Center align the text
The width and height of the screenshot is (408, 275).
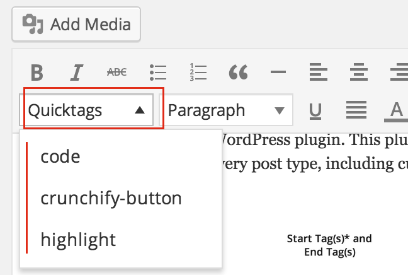click(358, 73)
